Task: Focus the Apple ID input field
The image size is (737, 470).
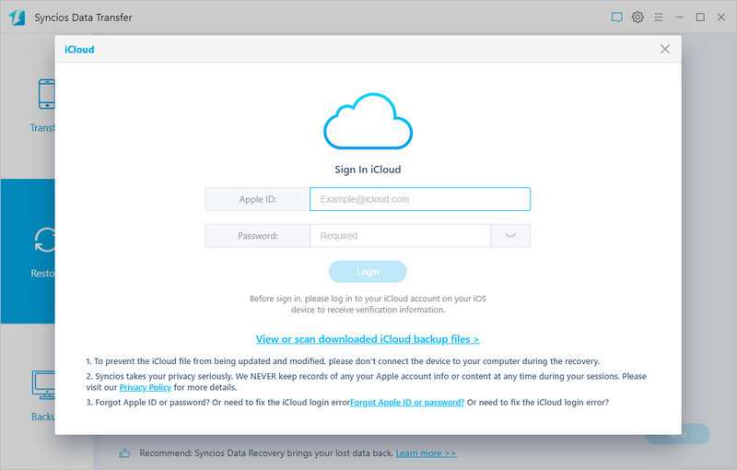Action: pyautogui.click(x=420, y=199)
